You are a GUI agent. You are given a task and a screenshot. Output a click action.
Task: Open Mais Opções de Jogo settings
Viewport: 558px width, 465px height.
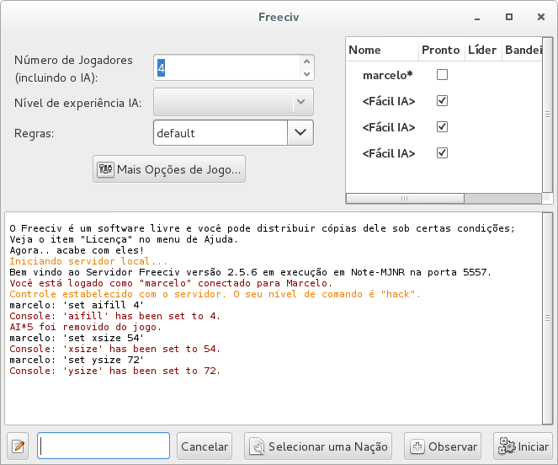(170, 169)
